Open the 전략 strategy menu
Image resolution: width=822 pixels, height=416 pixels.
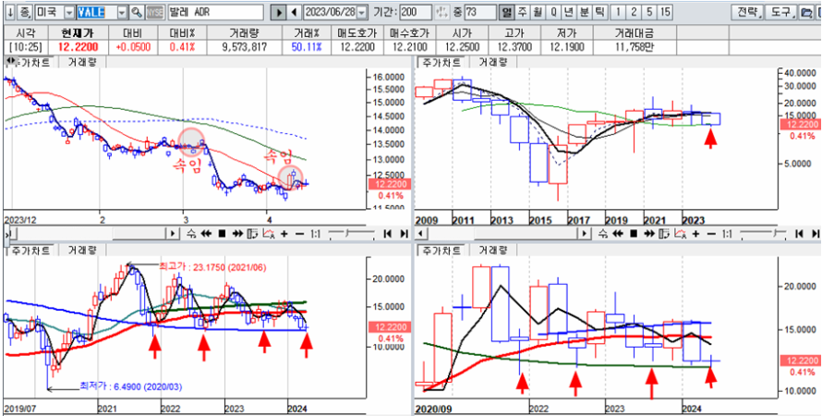(x=747, y=12)
